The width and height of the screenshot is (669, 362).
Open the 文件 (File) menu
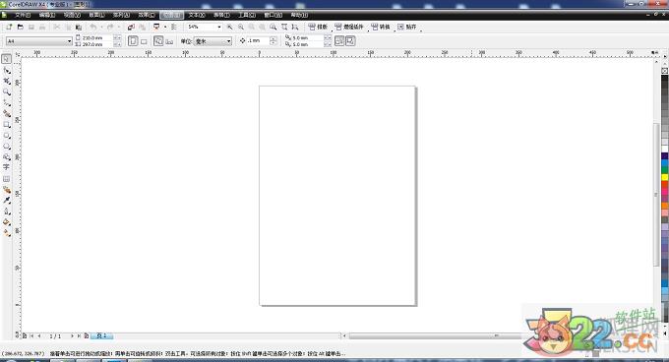[x=23, y=15]
